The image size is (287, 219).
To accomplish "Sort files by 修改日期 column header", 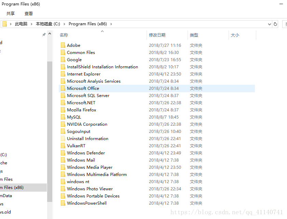I will click(157, 35).
